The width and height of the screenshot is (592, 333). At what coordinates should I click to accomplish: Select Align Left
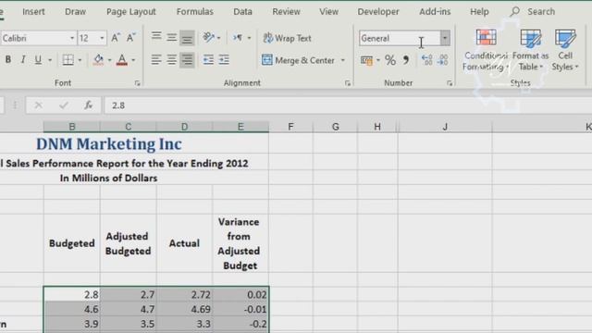156,59
